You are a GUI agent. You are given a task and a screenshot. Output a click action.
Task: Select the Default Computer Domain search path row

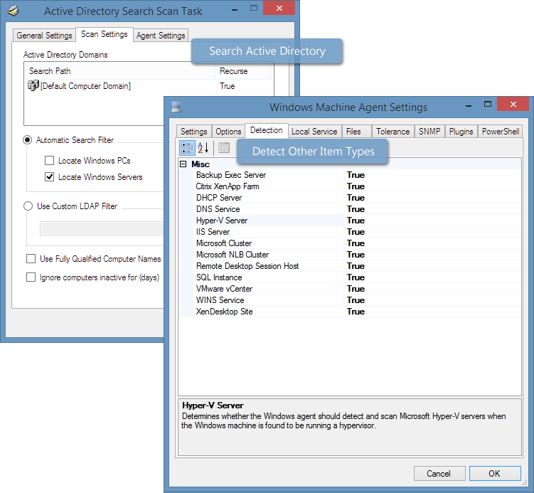pos(149,86)
